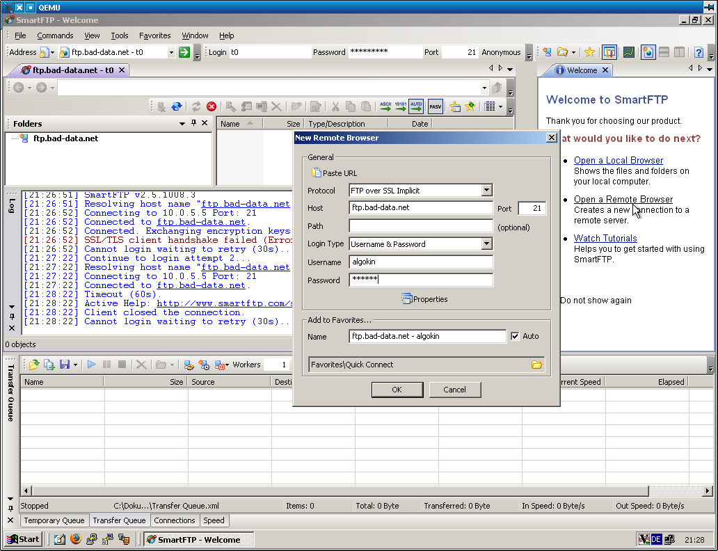Click OK in New Remote Browser dialog
The image size is (718, 551).
pos(397,390)
